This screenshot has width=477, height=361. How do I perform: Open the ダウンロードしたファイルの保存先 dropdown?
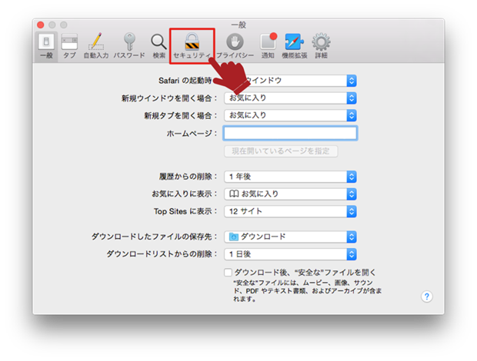pyautogui.click(x=290, y=237)
